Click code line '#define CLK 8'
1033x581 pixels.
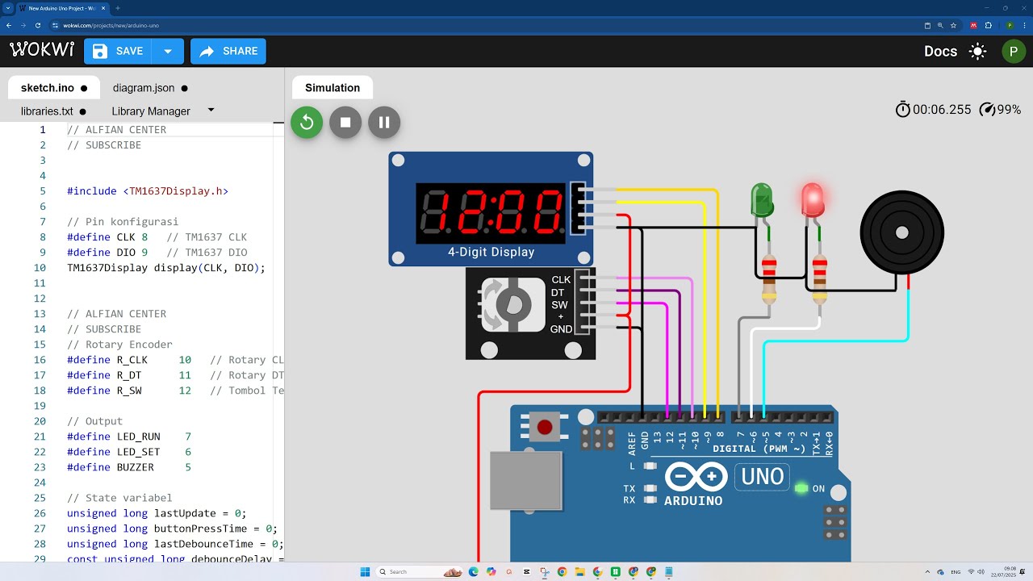click(107, 237)
